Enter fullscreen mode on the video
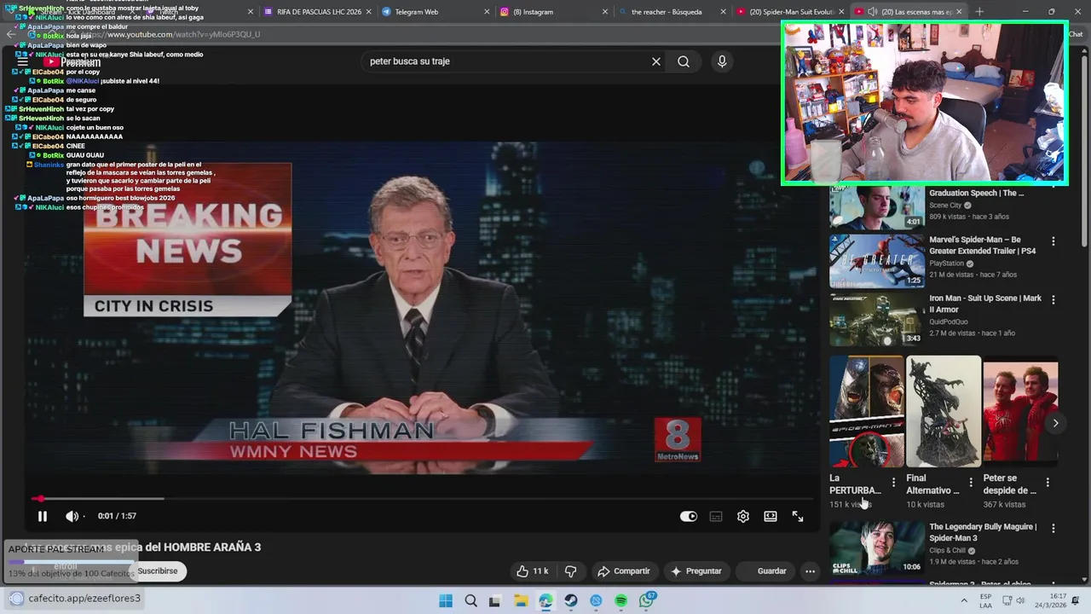Image resolution: width=1091 pixels, height=614 pixels. (798, 516)
